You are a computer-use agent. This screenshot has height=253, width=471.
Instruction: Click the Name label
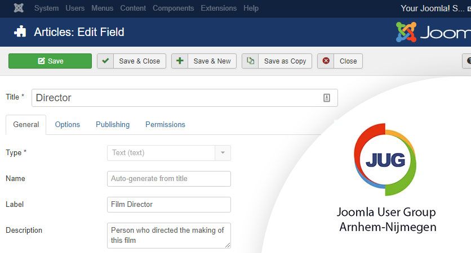tap(15, 178)
